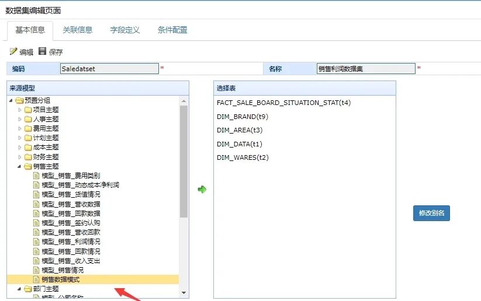Click the 财务主题 folder icon

click(x=28, y=157)
